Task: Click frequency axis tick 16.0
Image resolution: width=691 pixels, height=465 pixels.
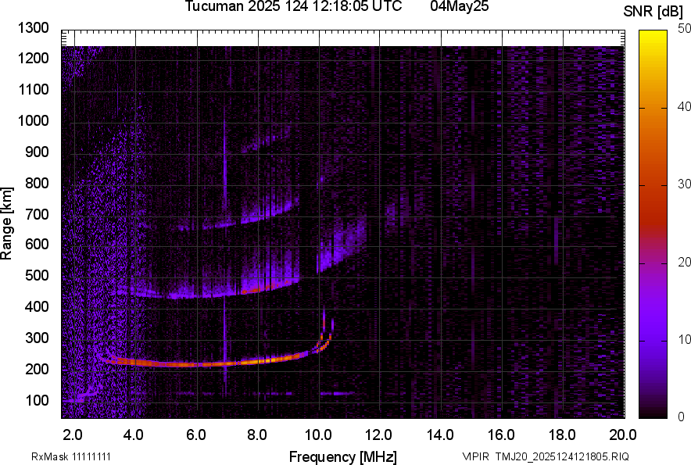Action: 502,435
